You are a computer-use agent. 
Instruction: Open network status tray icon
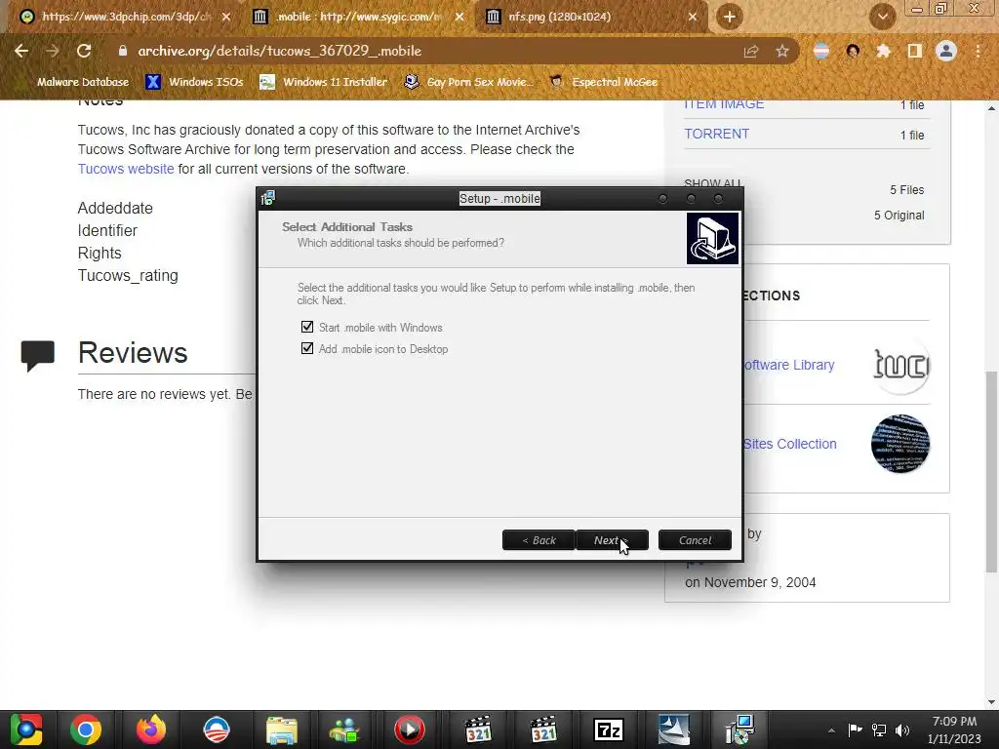click(x=879, y=729)
